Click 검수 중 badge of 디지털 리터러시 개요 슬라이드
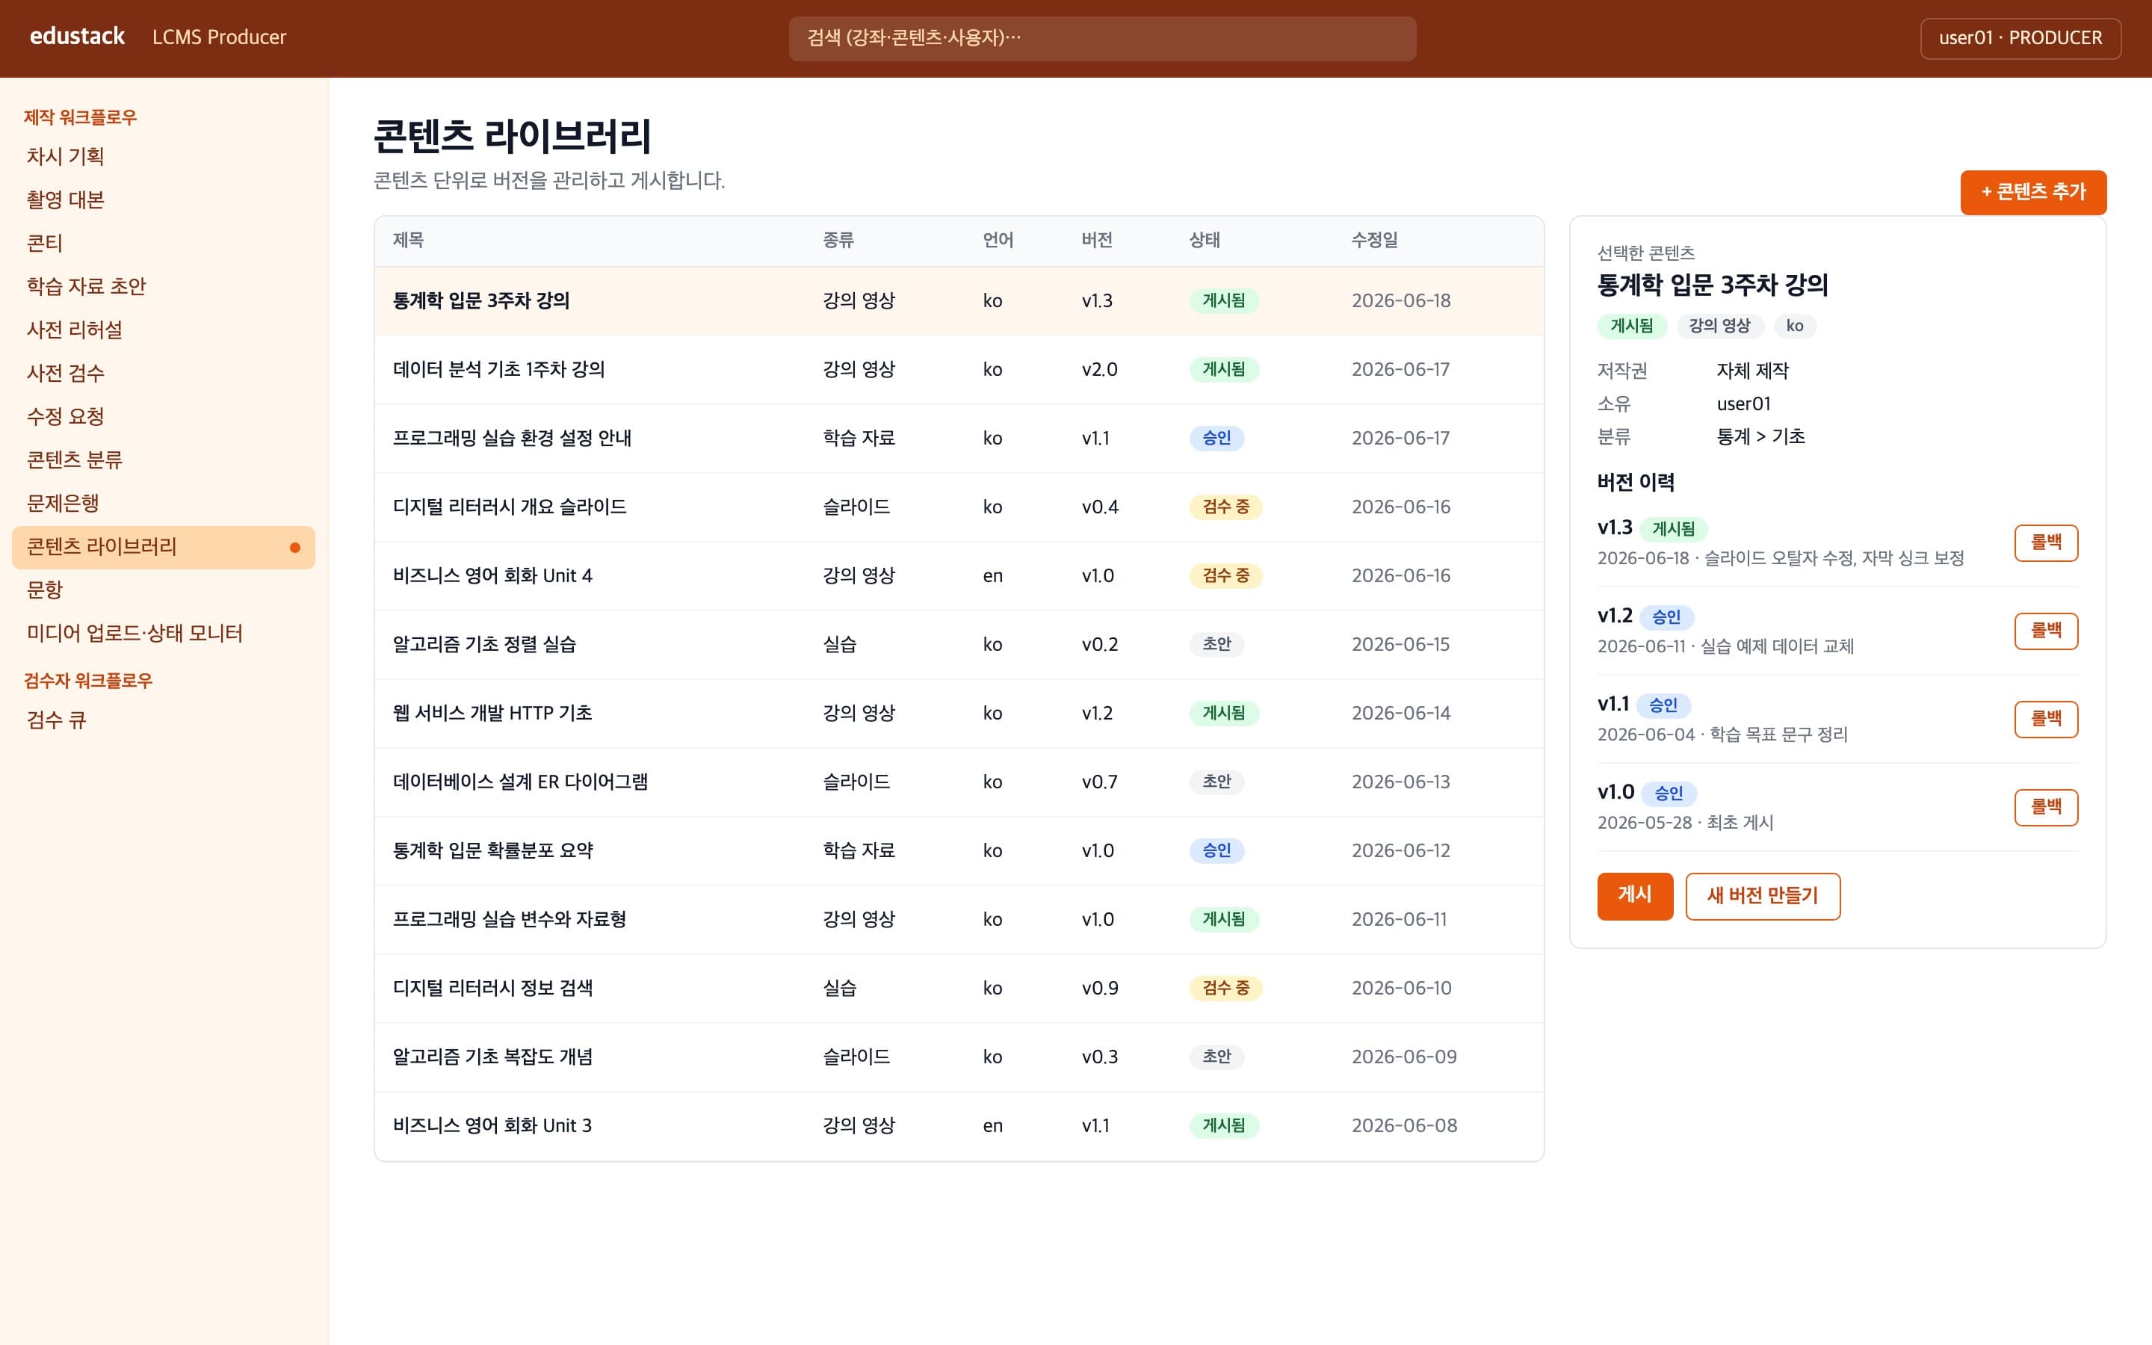 1225,507
